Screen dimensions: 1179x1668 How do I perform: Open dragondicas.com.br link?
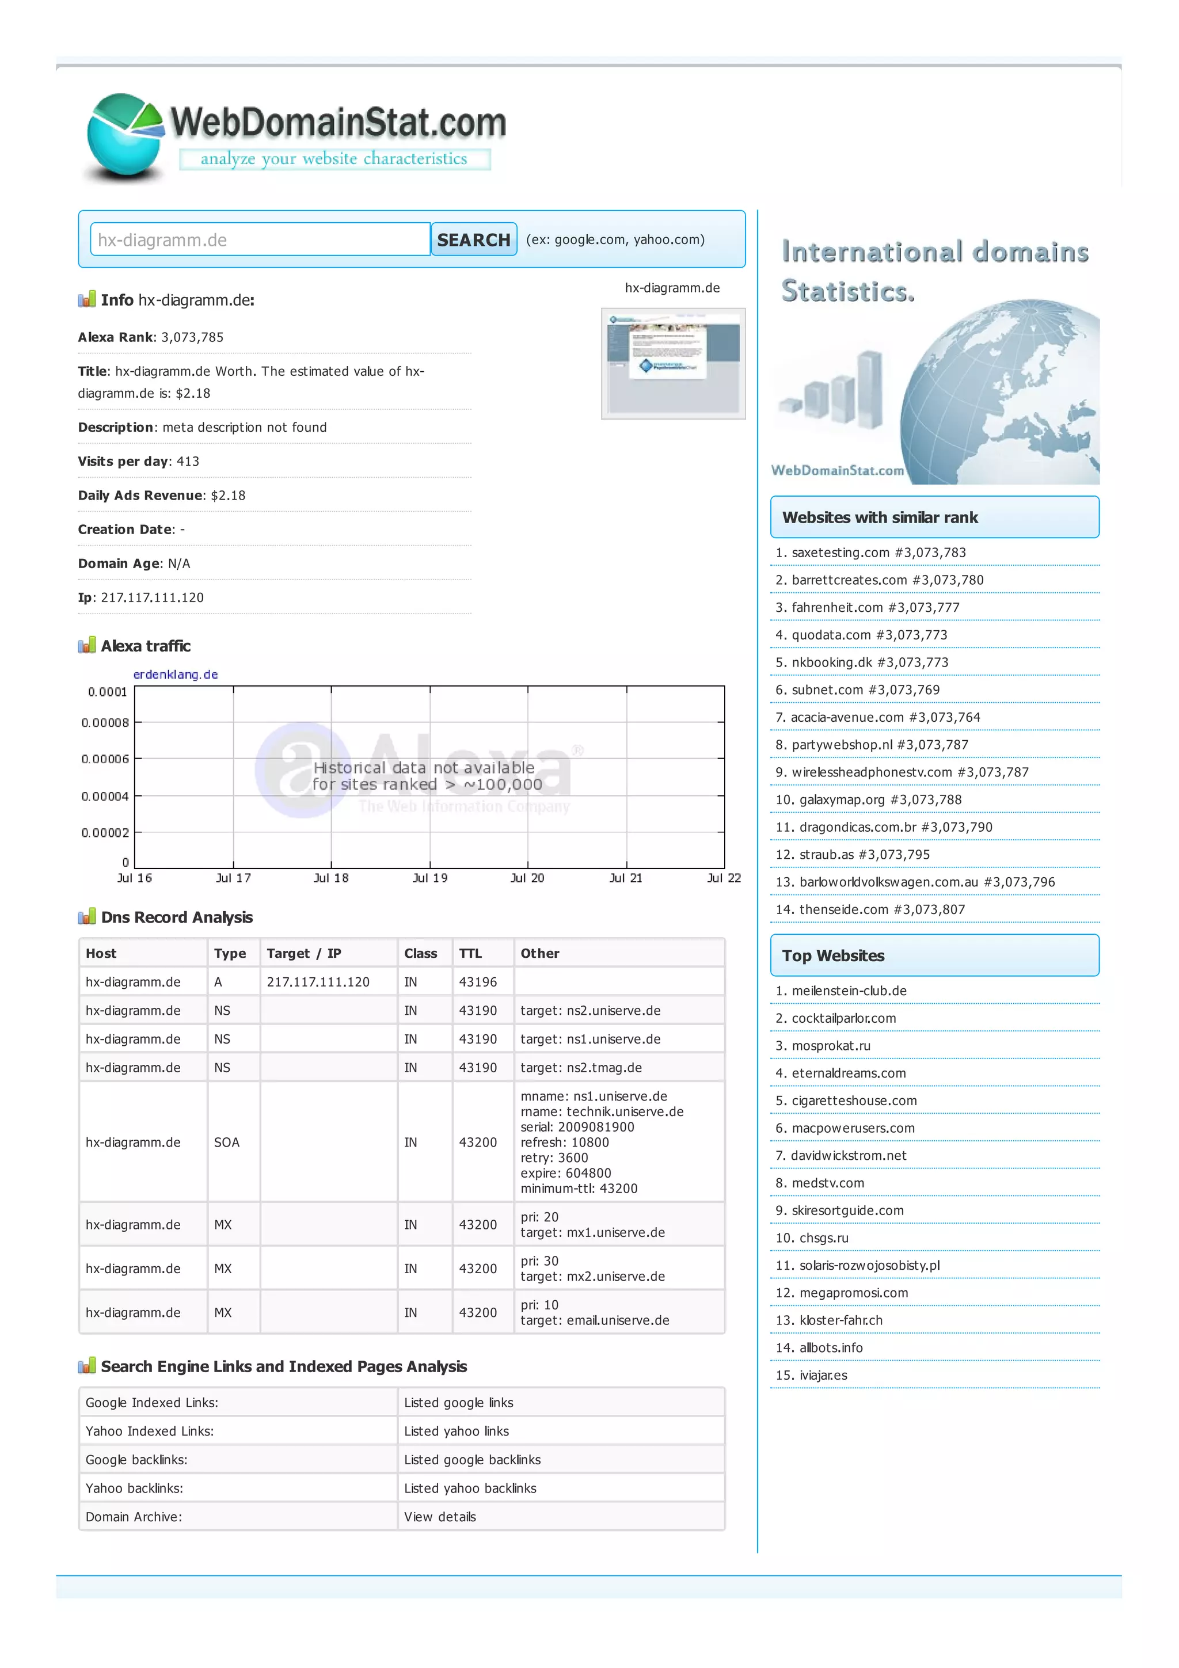point(858,828)
